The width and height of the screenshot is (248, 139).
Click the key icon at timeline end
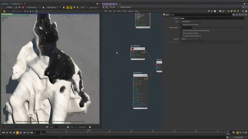(x=234, y=132)
